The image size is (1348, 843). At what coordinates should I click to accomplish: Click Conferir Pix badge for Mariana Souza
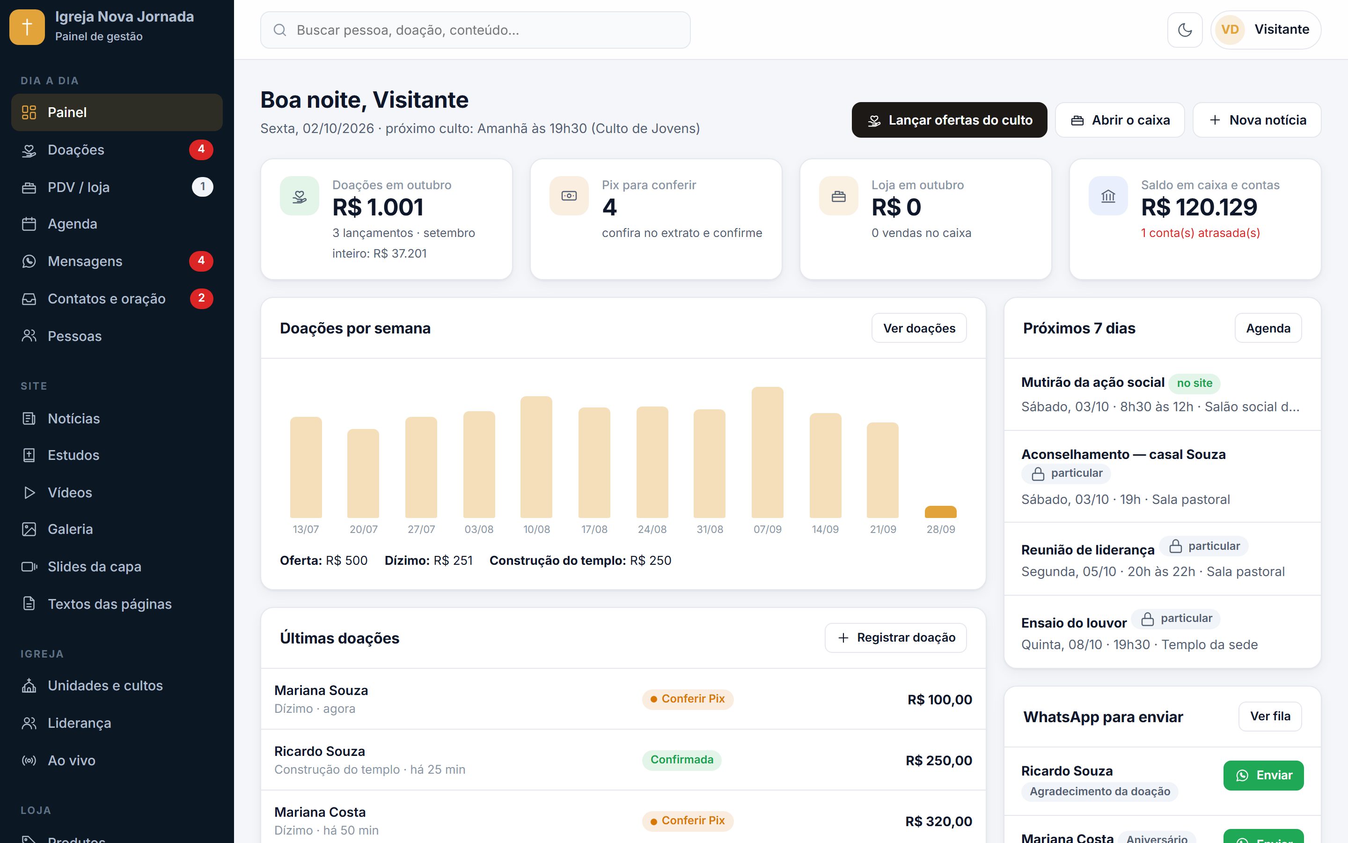688,699
